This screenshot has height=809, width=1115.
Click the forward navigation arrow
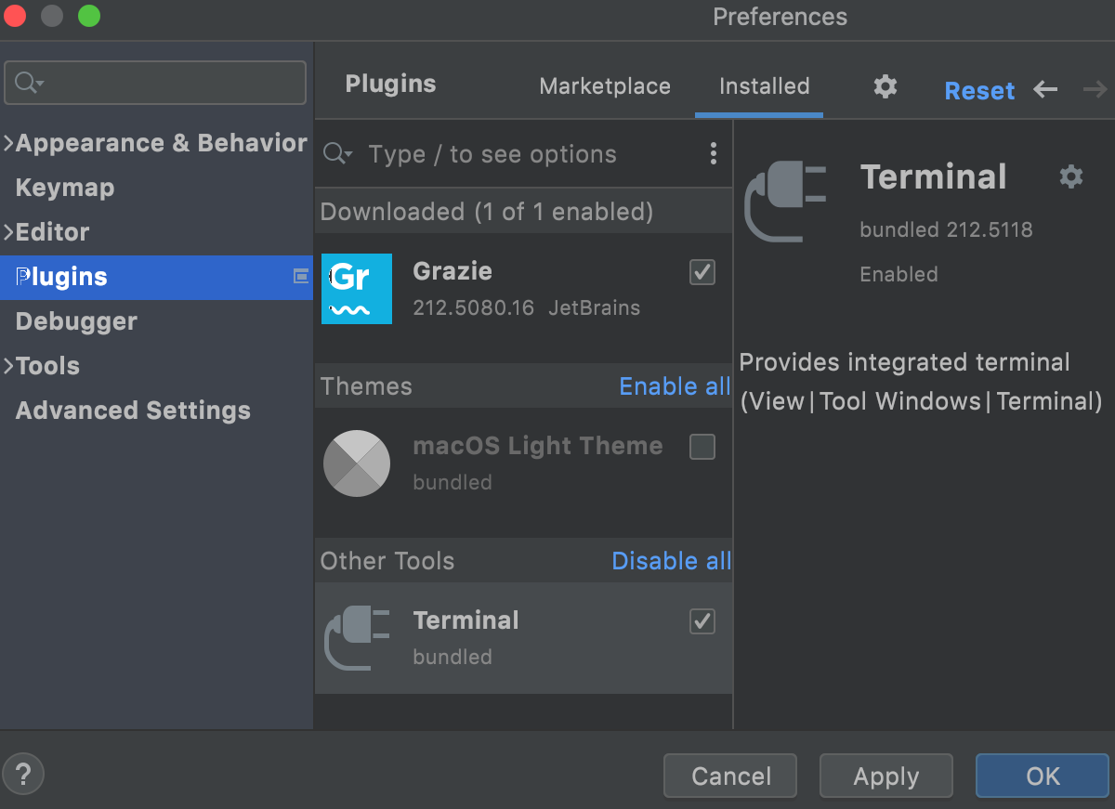tap(1094, 89)
